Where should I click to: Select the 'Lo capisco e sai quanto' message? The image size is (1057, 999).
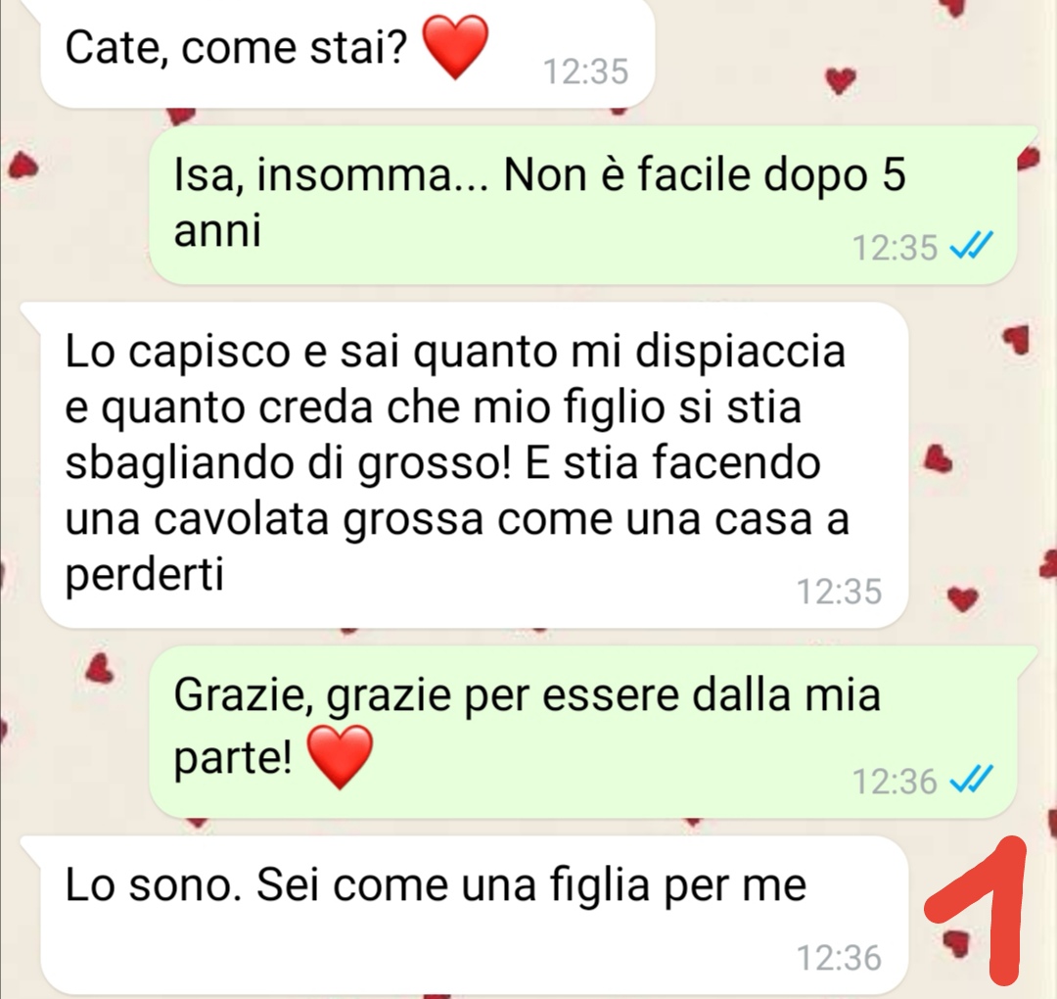474,465
